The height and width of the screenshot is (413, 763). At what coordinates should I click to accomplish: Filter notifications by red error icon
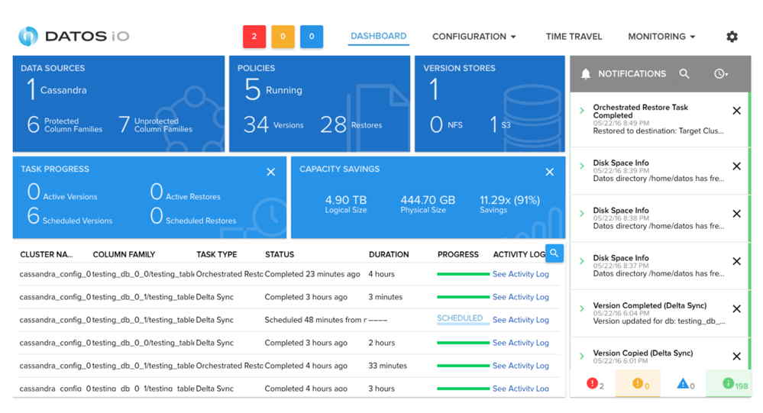[595, 384]
